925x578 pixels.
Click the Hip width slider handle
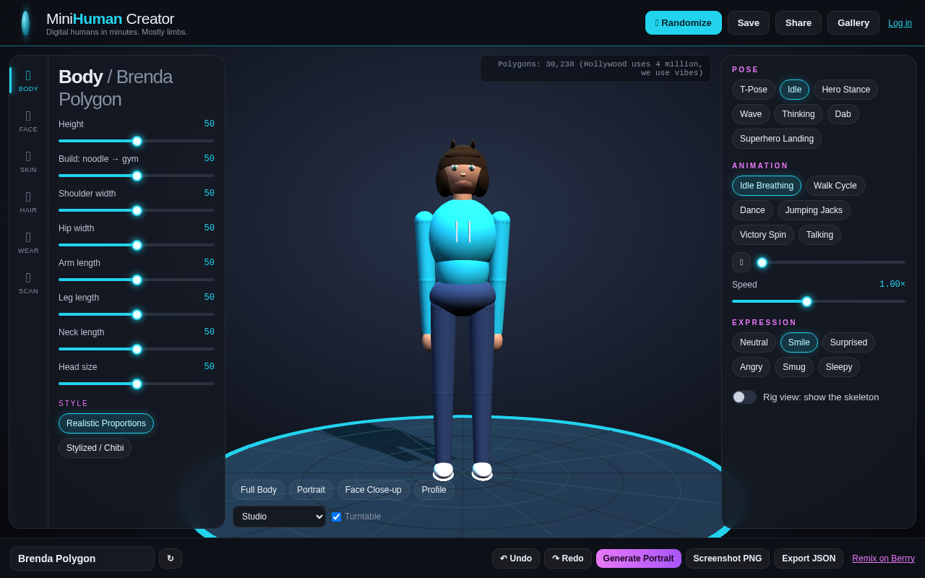click(x=137, y=245)
